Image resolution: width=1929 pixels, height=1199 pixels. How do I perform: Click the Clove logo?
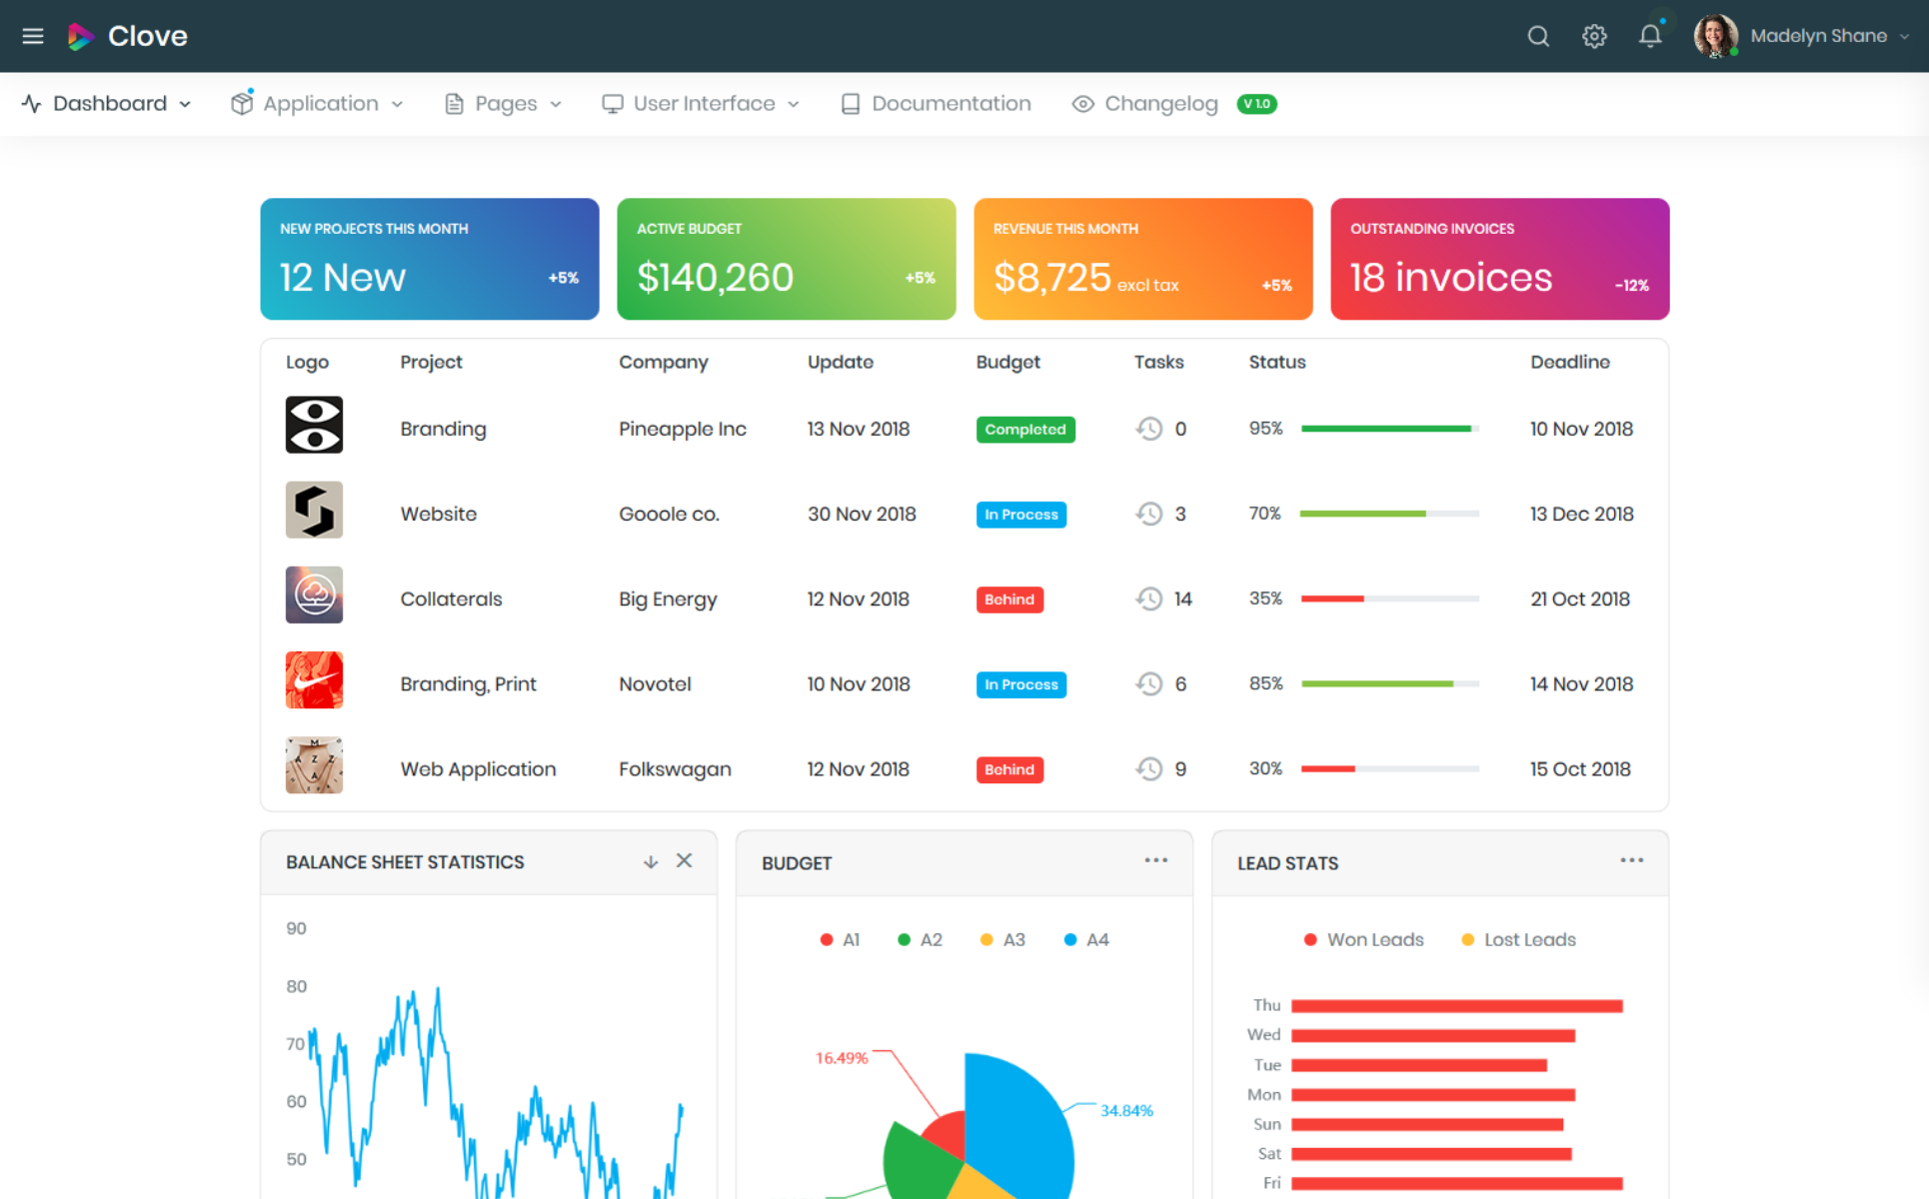click(x=127, y=36)
